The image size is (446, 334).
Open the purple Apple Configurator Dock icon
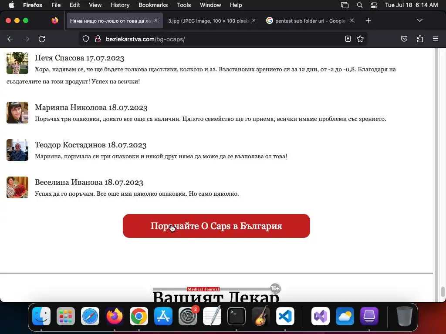pyautogui.click(x=369, y=316)
